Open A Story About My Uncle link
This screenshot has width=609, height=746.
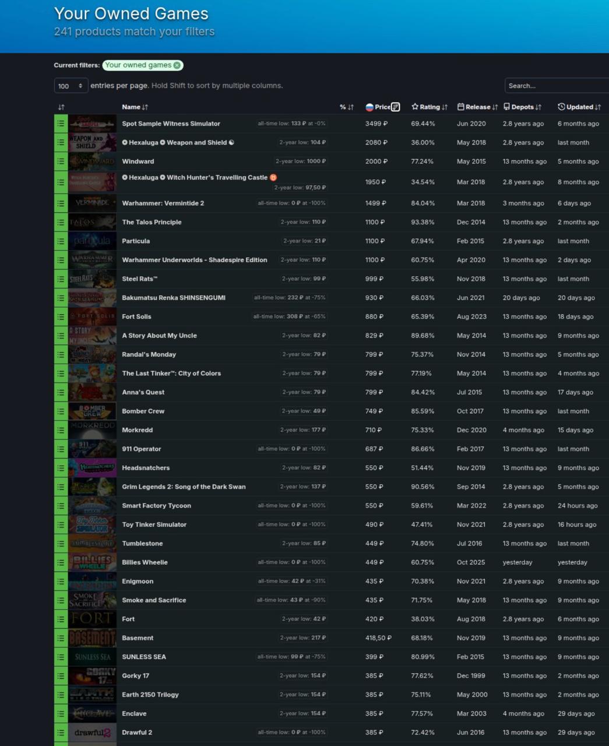(x=159, y=336)
